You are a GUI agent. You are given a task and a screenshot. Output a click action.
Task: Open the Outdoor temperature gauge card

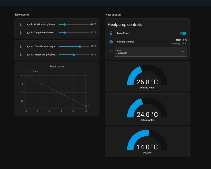pos(147,141)
